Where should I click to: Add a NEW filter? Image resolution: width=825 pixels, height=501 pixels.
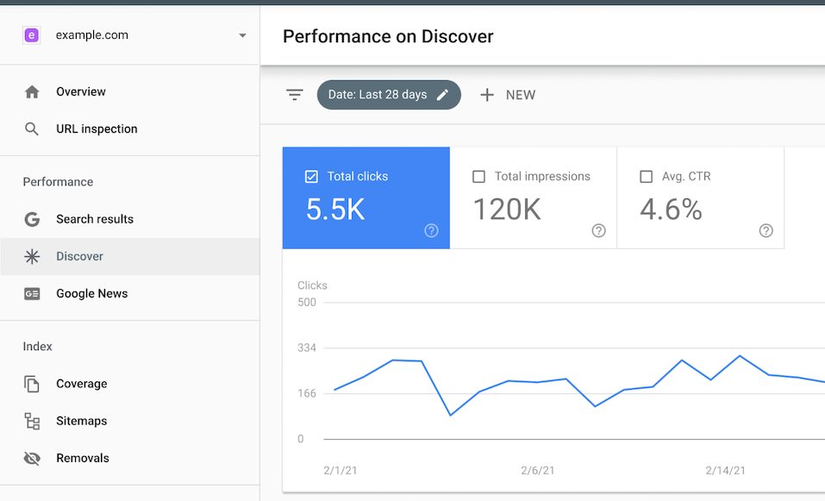pyautogui.click(x=508, y=95)
